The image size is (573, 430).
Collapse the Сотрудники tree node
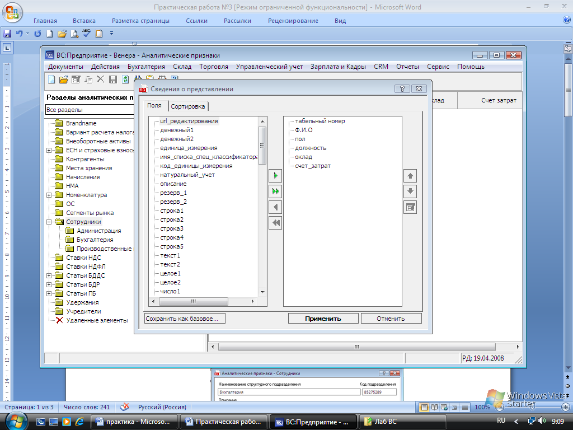49,222
